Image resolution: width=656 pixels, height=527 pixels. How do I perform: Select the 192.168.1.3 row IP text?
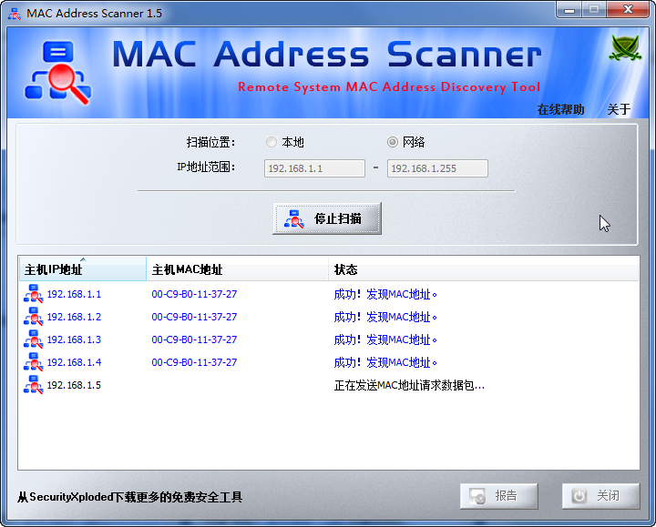tap(74, 340)
